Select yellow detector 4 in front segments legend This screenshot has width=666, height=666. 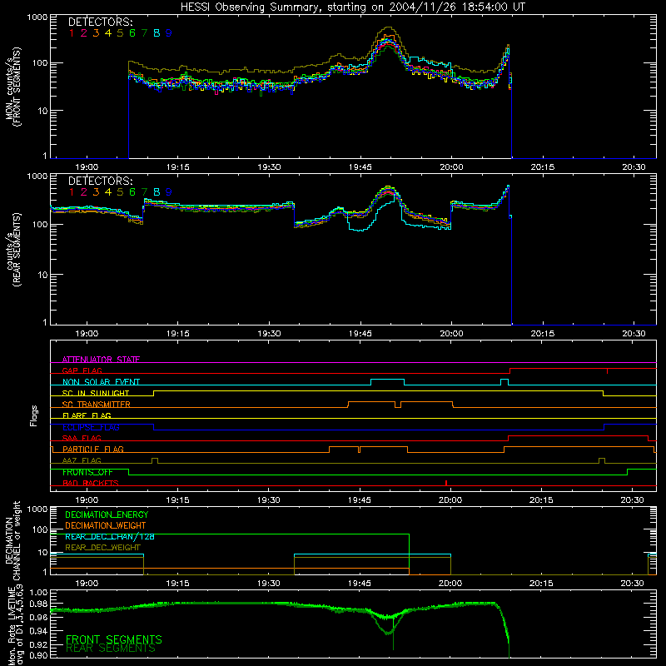[x=108, y=33]
